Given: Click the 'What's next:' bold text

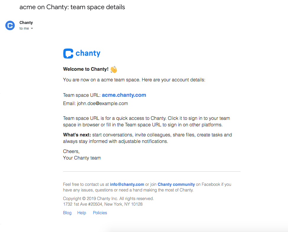Looking at the screenshot, I should pos(77,135).
